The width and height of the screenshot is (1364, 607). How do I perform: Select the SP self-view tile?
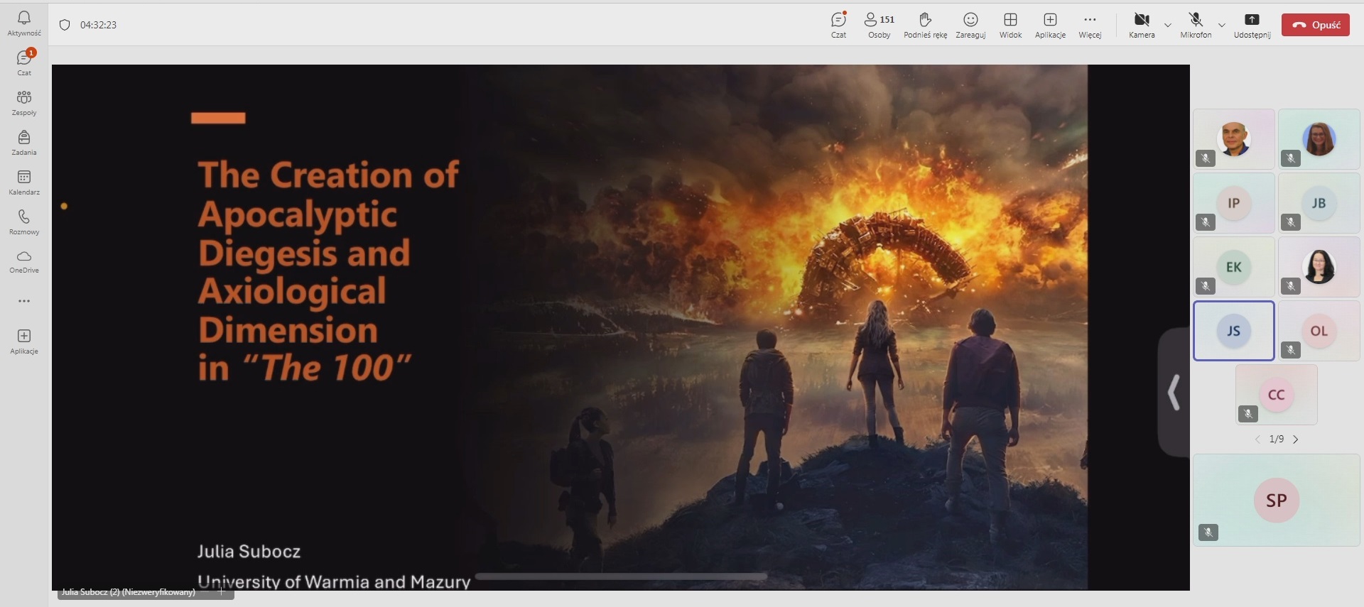(1277, 501)
